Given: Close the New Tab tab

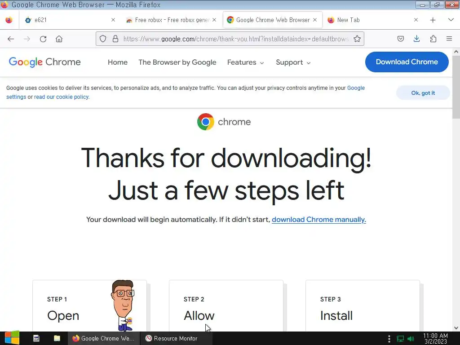Looking at the screenshot, I should (x=416, y=20).
